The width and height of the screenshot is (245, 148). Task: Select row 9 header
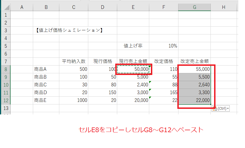click(6, 77)
